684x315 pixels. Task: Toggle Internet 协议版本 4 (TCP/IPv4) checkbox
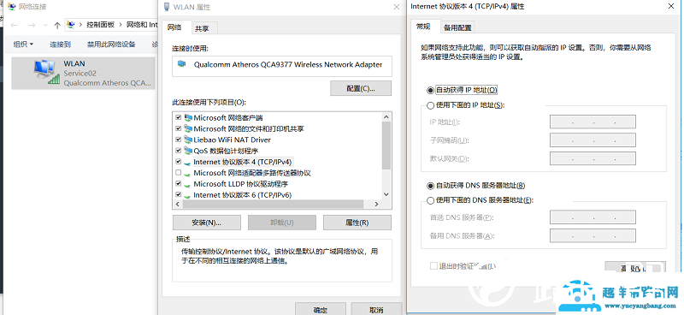[x=178, y=162]
